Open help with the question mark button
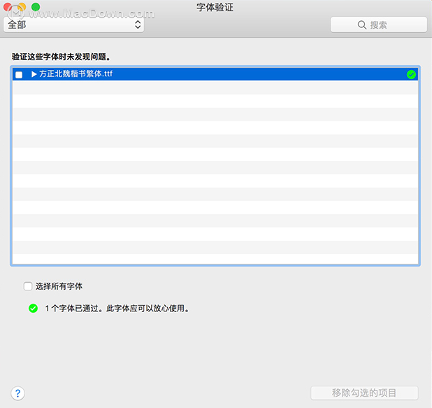 [x=18, y=393]
